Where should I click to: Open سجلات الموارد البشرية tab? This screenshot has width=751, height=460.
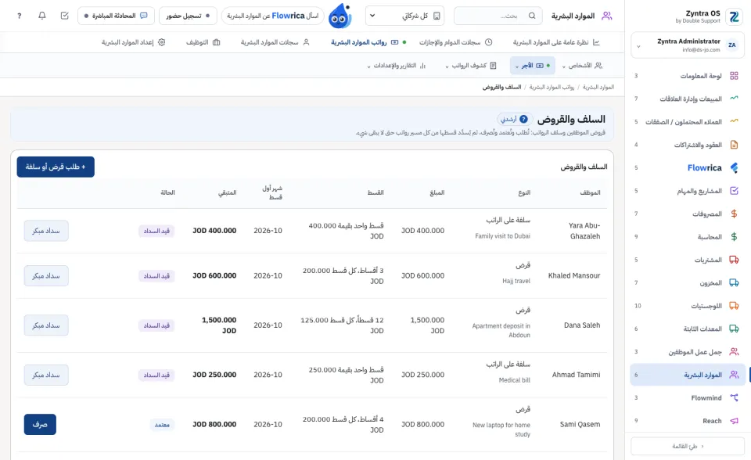[x=275, y=42]
